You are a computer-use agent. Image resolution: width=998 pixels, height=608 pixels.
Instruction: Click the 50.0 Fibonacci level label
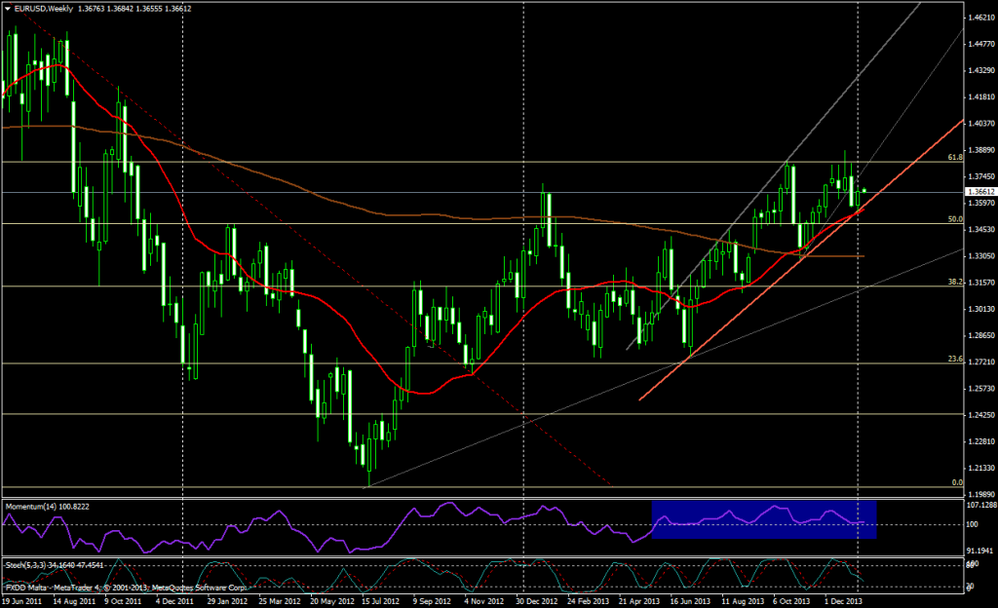955,220
